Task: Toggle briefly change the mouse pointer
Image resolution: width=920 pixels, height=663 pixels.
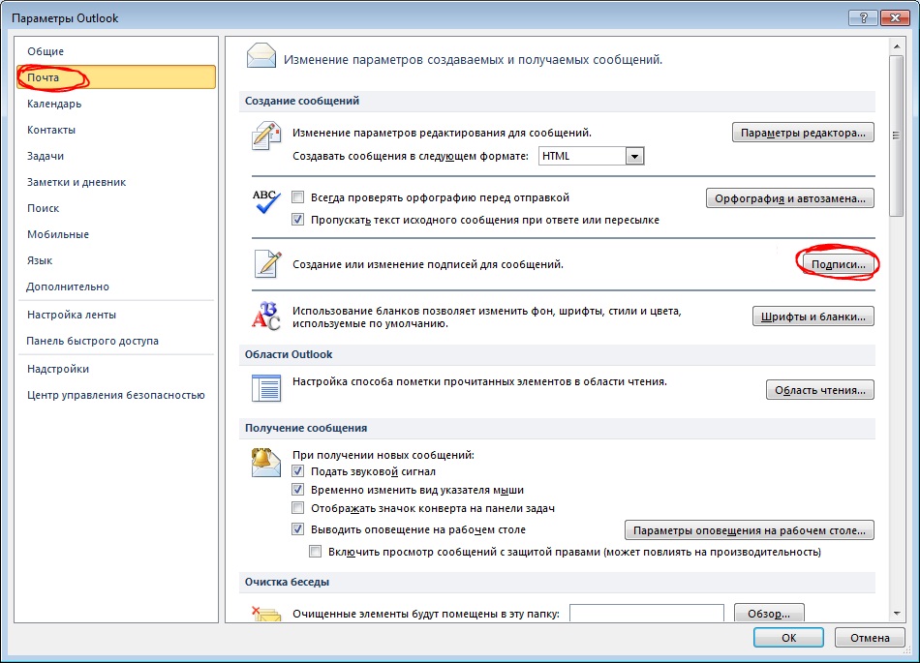Action: [298, 490]
